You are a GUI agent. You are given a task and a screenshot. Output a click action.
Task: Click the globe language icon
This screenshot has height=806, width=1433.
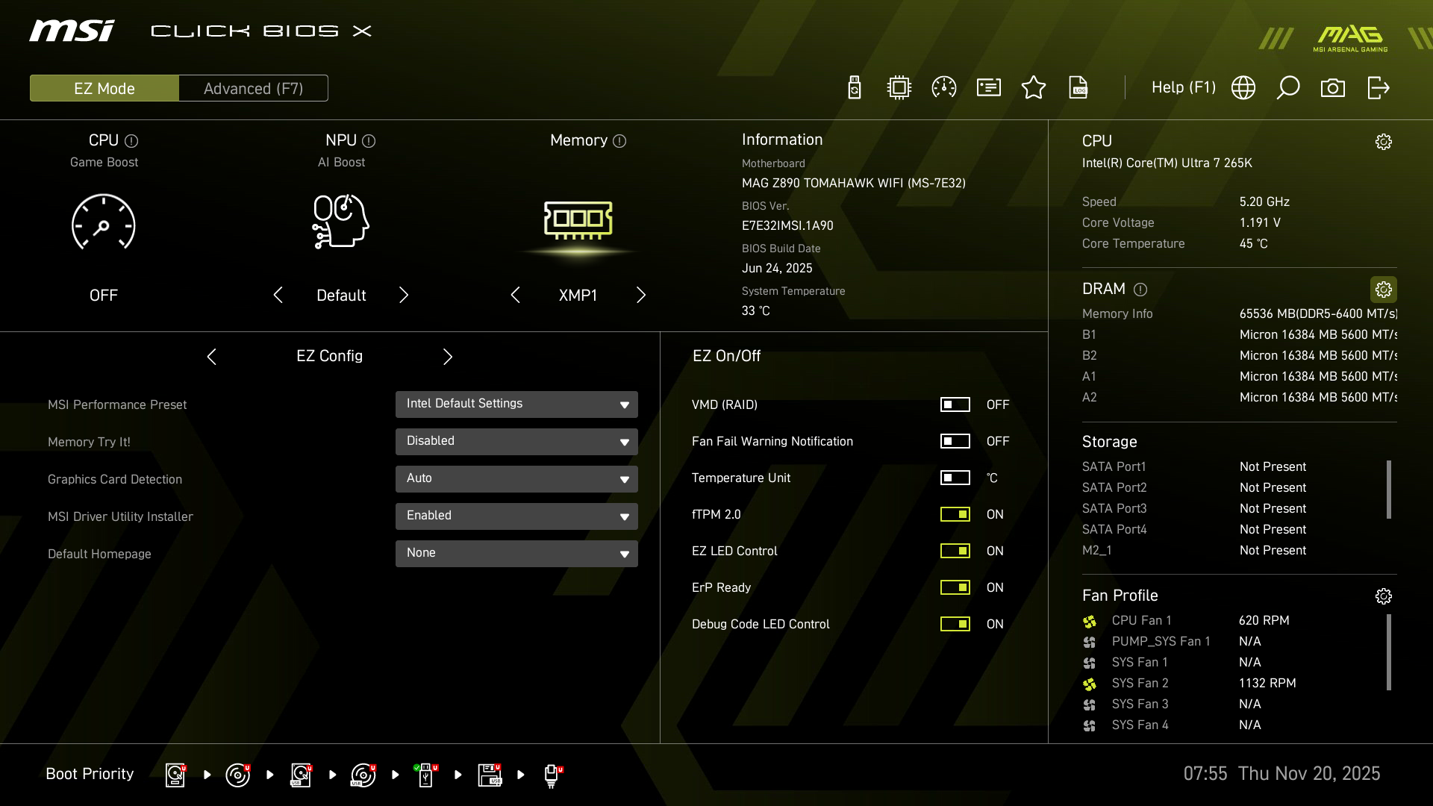(x=1243, y=88)
